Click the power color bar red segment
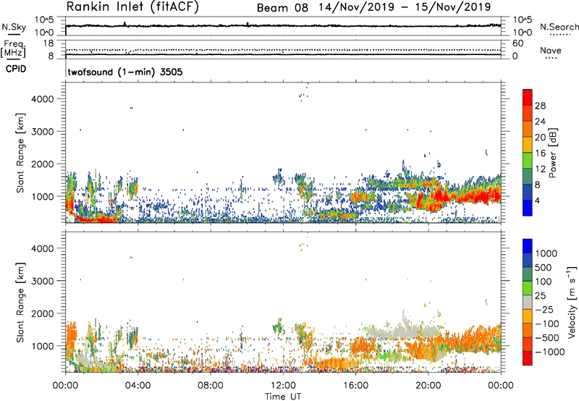The image size is (579, 401). click(528, 98)
